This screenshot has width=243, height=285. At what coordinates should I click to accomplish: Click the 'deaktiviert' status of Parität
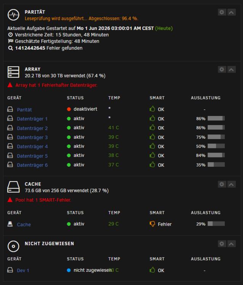click(x=85, y=109)
